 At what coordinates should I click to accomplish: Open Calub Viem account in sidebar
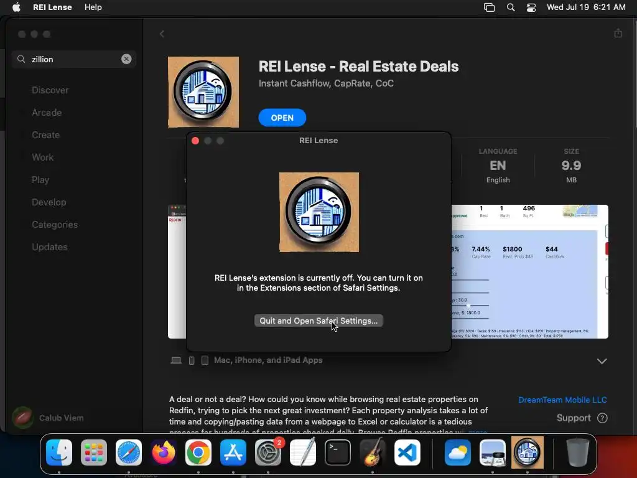tap(48, 418)
